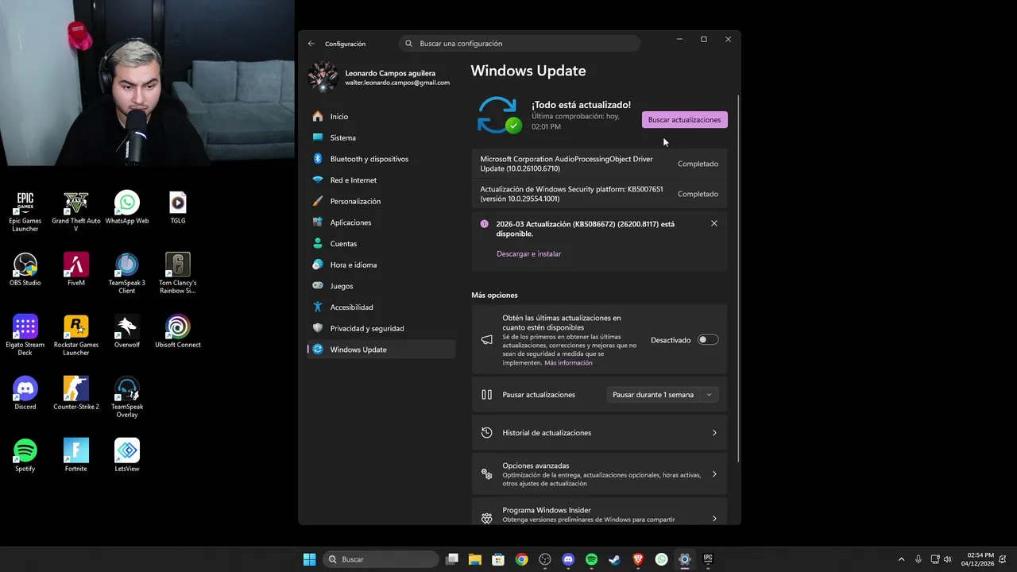The width and height of the screenshot is (1017, 572).
Task: Open Historial de actualizaciones
Action: 599,433
